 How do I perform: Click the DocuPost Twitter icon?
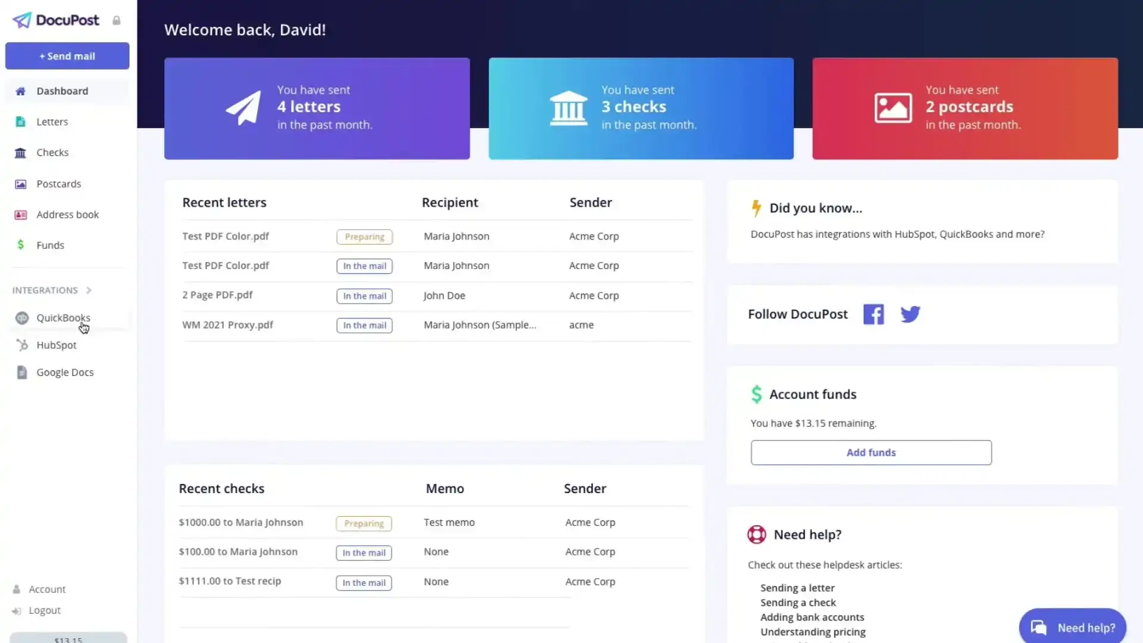[x=910, y=314]
